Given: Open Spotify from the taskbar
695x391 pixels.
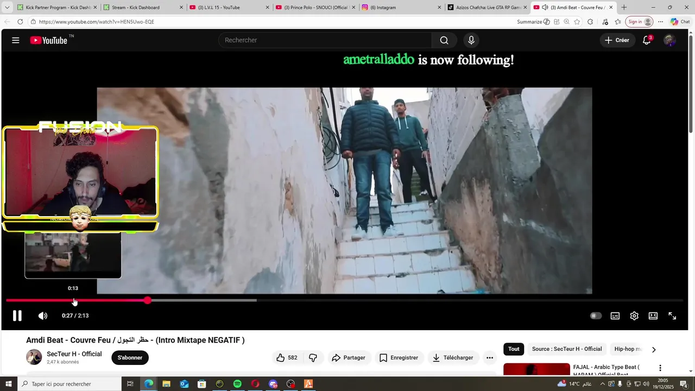Looking at the screenshot, I should (x=237, y=384).
